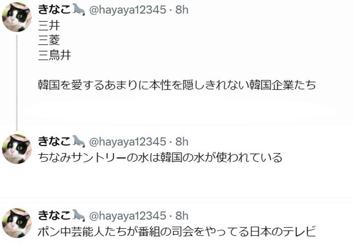
Task: Click the seal emoji above the サントリー tweet
Action: tap(78, 142)
